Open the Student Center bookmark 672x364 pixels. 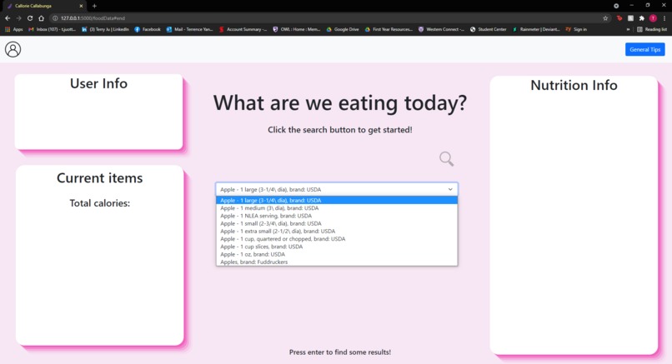coord(488,29)
